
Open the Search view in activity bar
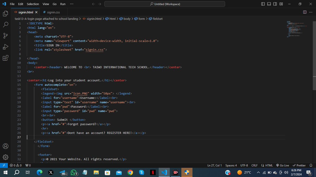click(6, 24)
